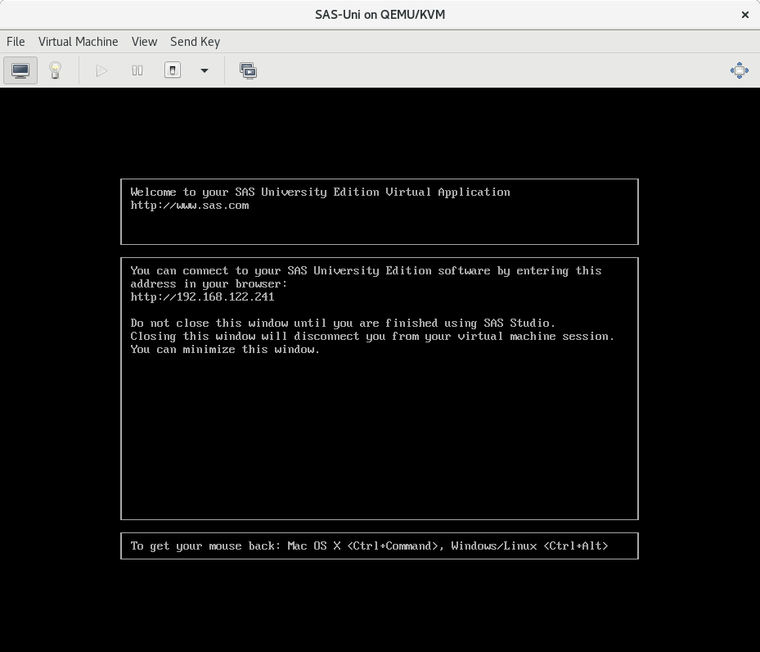The height and width of the screenshot is (652, 760).
Task: Power on the virtual machine play button
Action: [101, 70]
